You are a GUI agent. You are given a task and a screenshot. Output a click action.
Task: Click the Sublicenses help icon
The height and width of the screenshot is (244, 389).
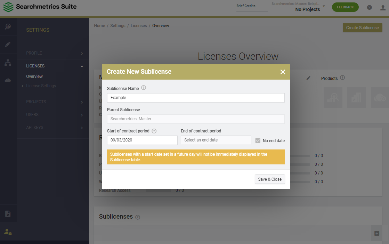tap(138, 217)
